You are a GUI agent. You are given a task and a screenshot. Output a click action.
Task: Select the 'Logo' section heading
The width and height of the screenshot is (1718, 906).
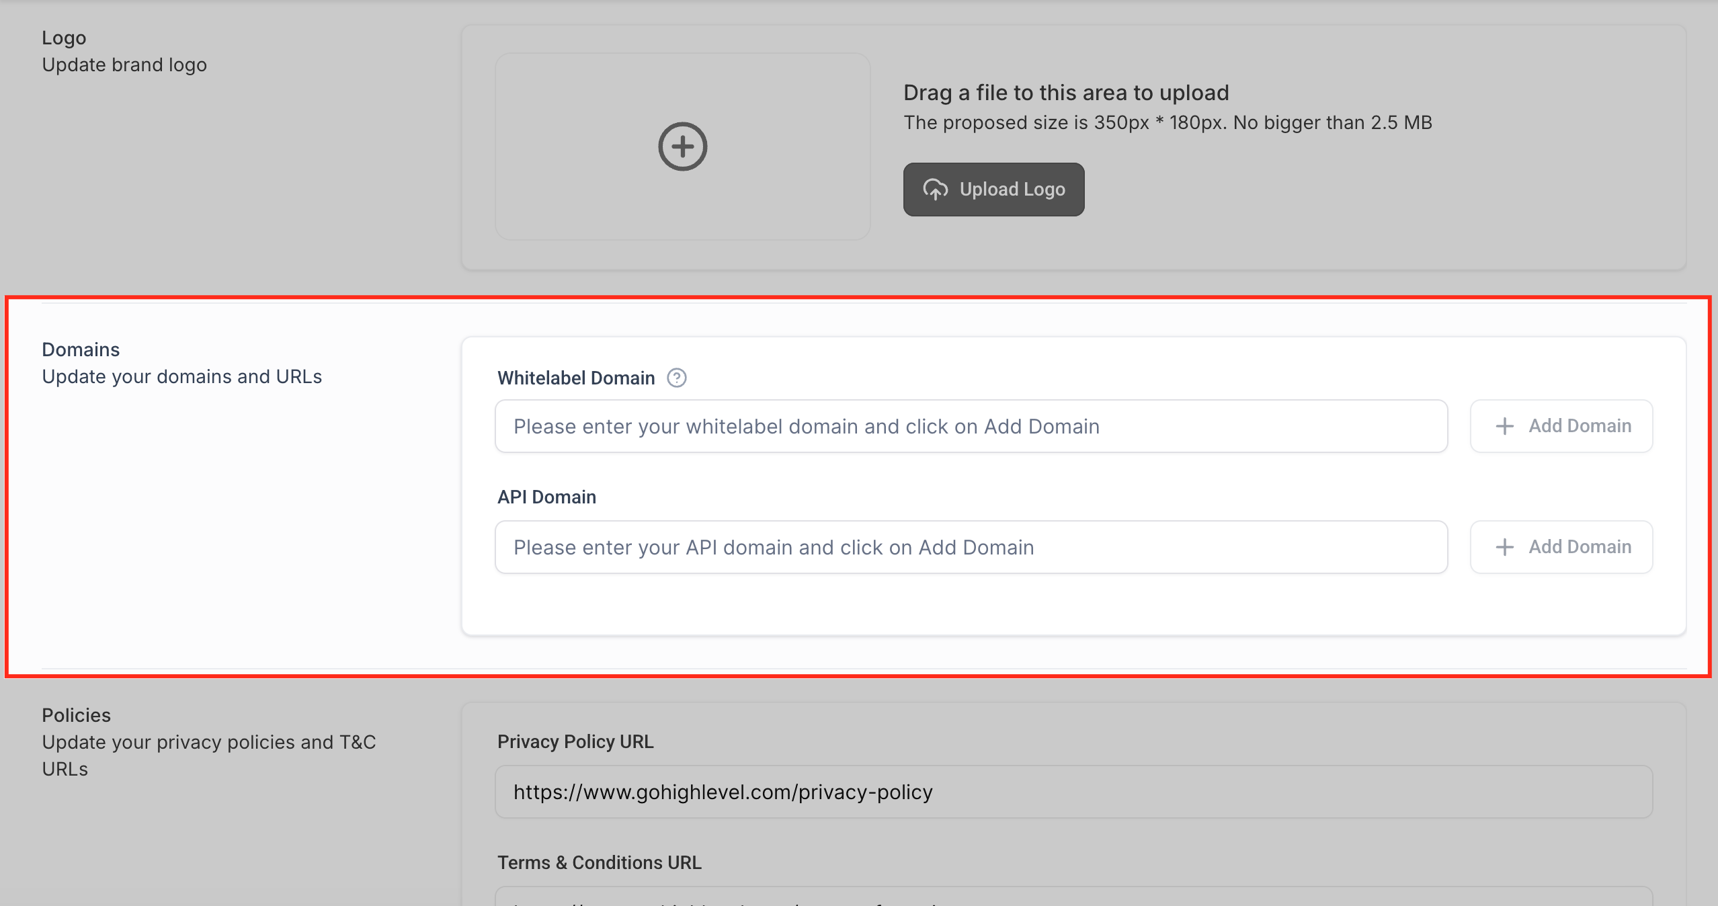coord(64,38)
